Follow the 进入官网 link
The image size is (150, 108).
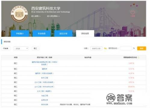pyautogui.click(x=36, y=16)
